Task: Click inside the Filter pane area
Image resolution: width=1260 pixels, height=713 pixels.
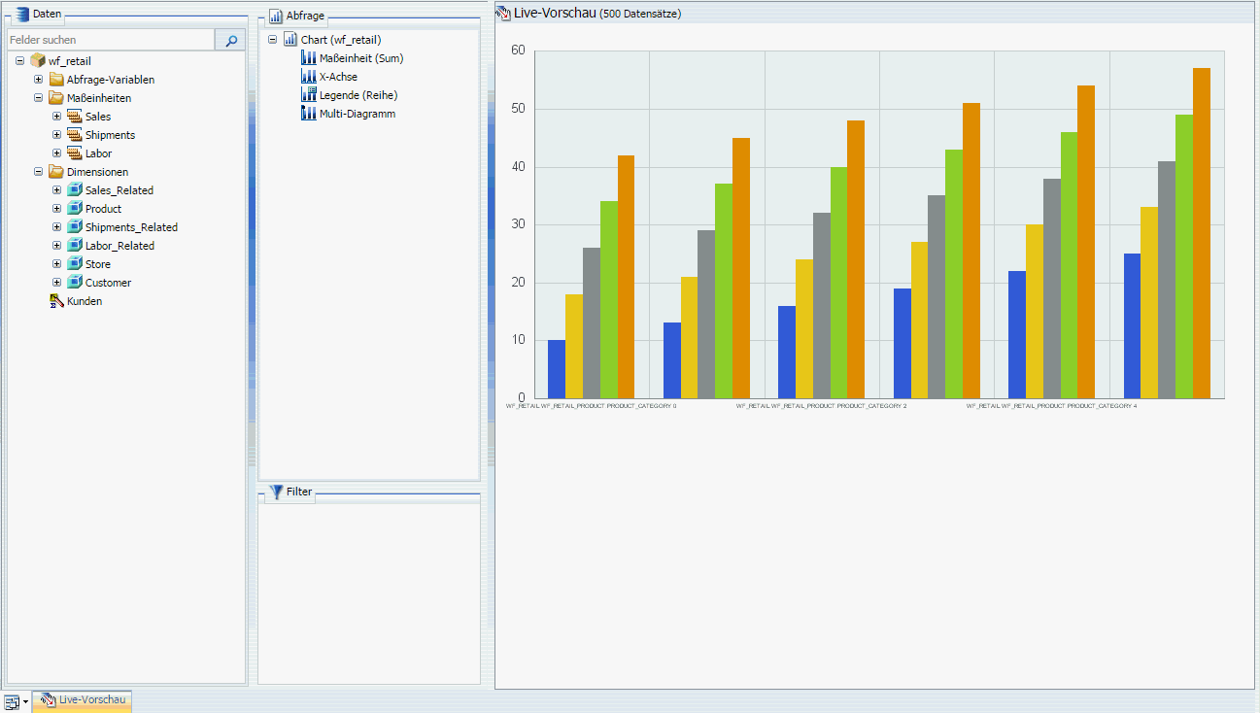Action: (x=369, y=593)
